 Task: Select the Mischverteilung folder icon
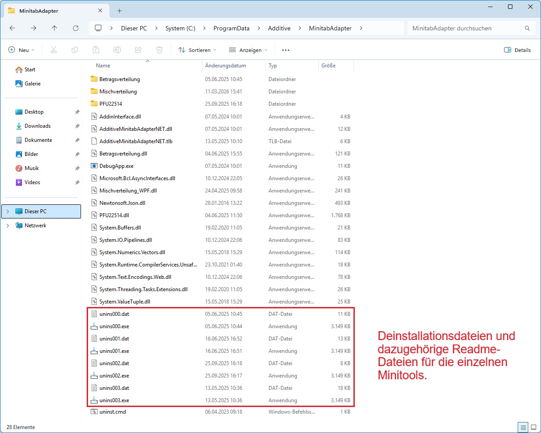(94, 91)
